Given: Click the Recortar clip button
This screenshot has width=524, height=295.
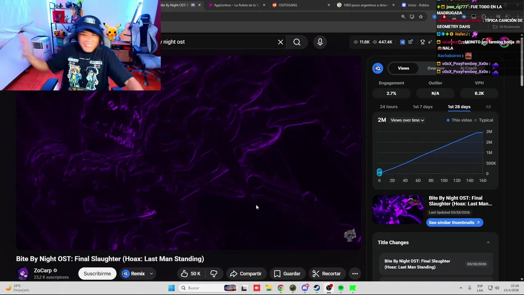Looking at the screenshot, I should coord(326,274).
